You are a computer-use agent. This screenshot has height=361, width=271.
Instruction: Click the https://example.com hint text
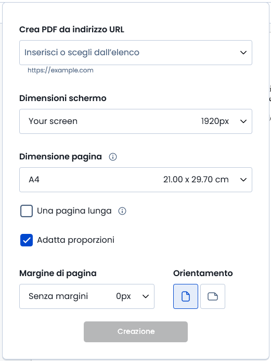click(x=60, y=70)
